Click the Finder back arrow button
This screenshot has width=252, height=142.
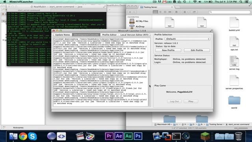130,12
